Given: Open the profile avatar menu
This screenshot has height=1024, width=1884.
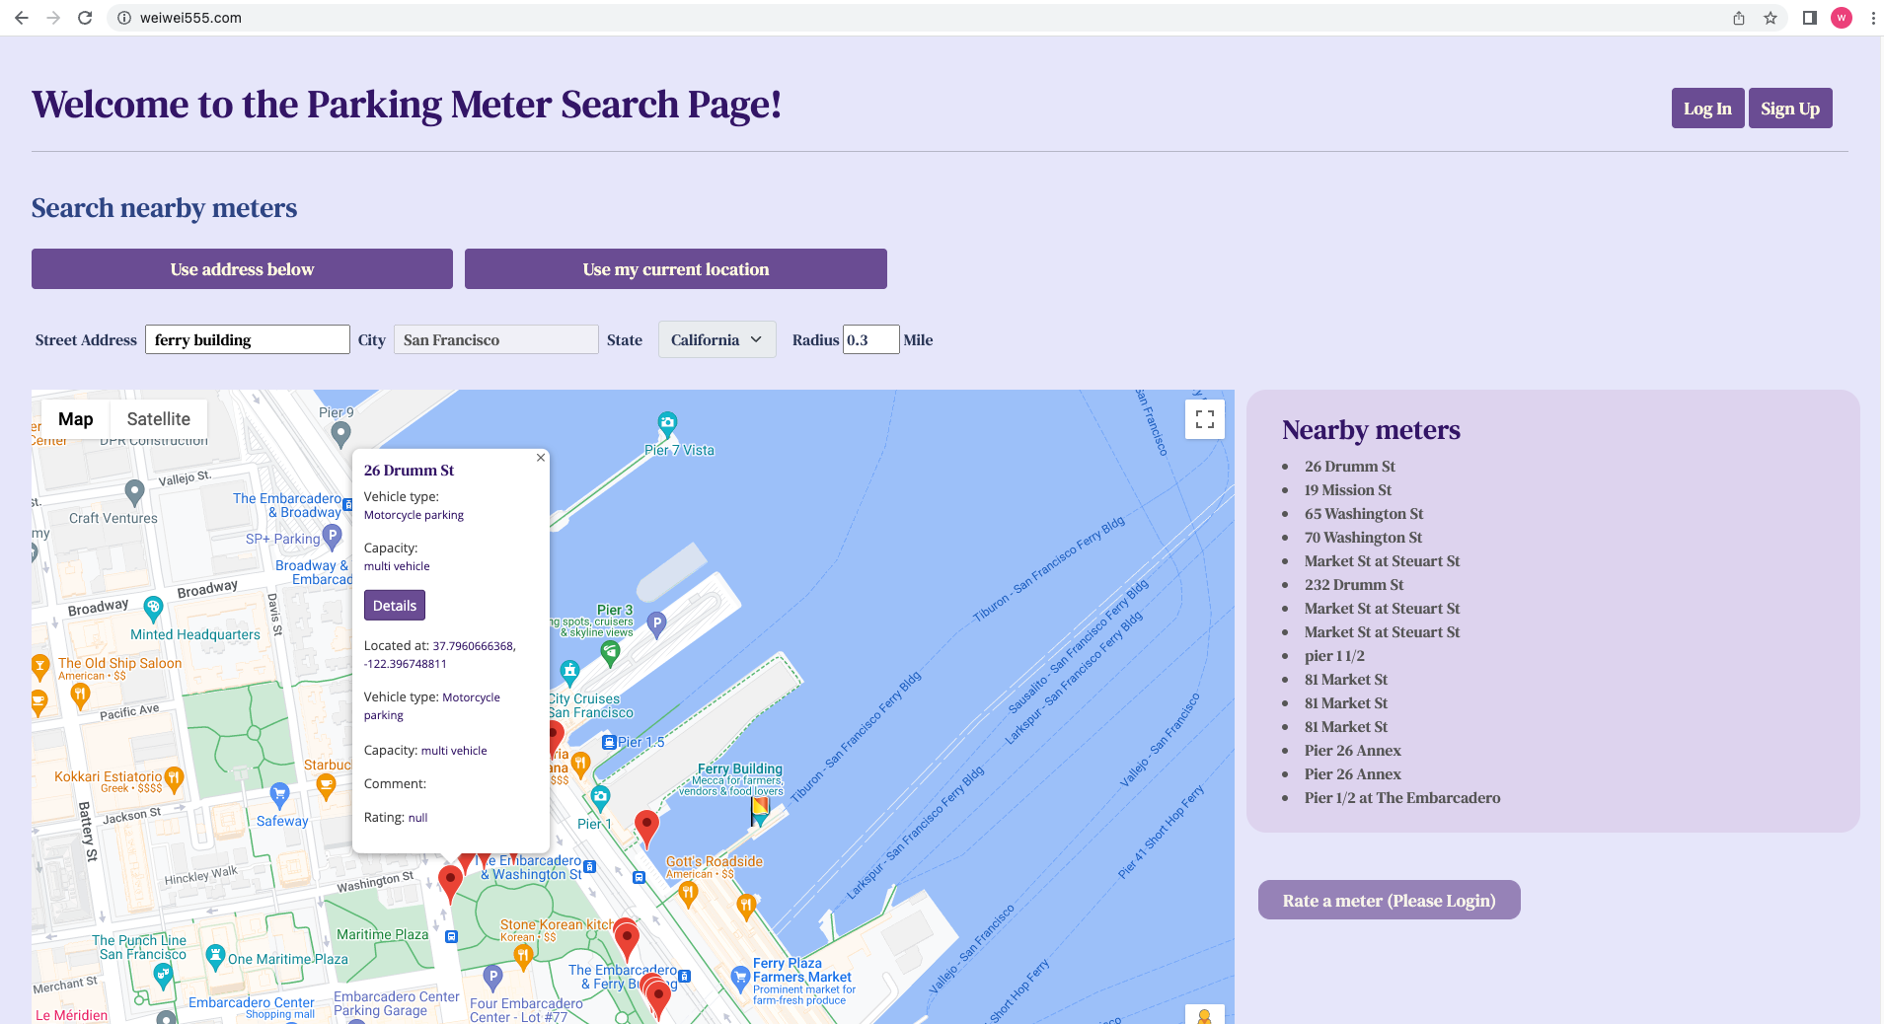Looking at the screenshot, I should point(1842,18).
